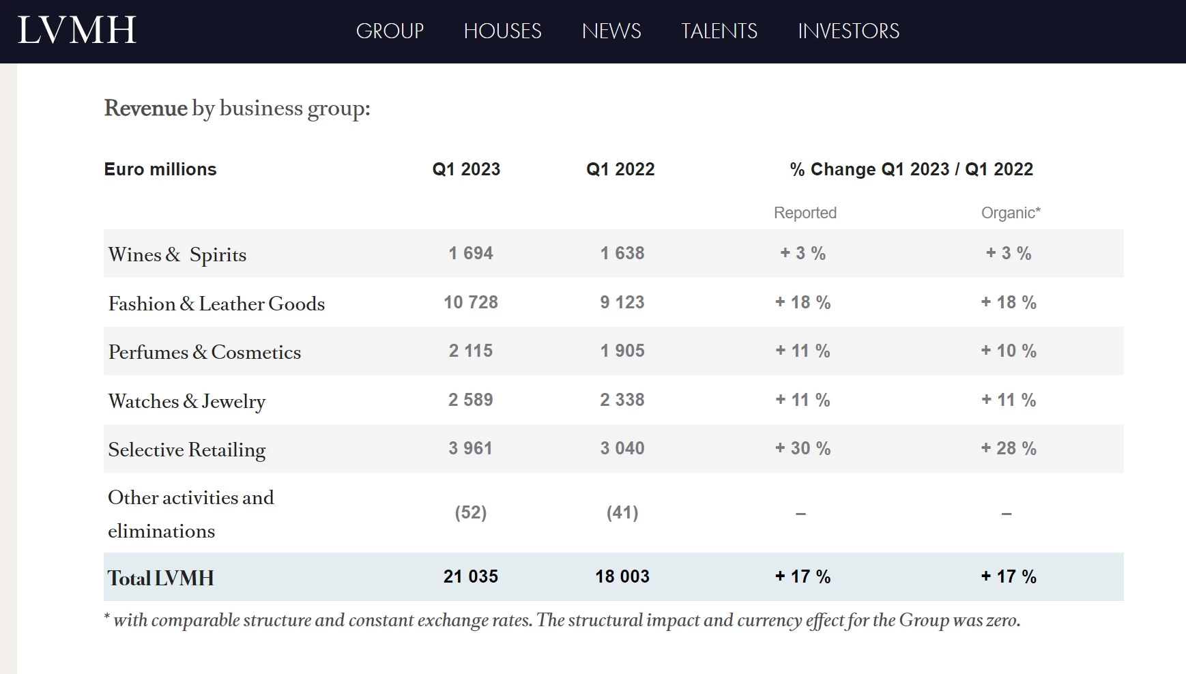Select the Watches & Jewelry row
Viewport: 1186px width, 674px height.
click(x=186, y=400)
